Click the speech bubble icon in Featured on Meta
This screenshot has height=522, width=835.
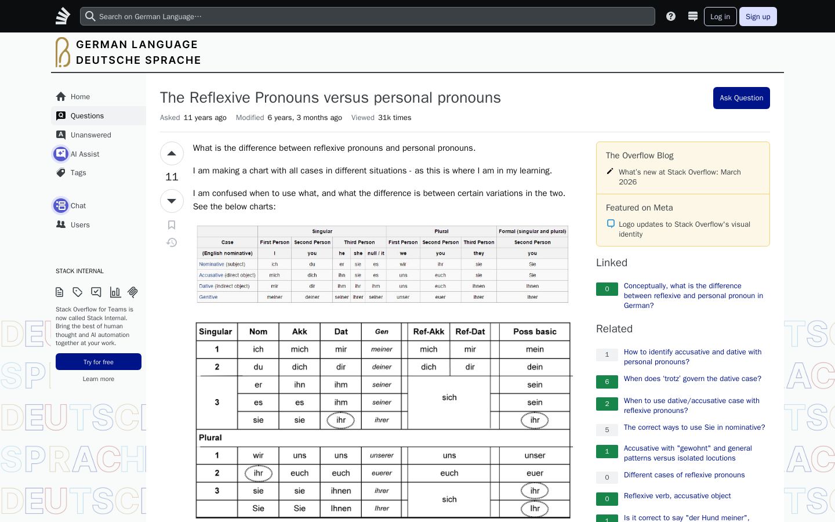pyautogui.click(x=611, y=223)
